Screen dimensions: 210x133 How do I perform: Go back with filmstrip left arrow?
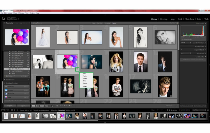coord(14,110)
